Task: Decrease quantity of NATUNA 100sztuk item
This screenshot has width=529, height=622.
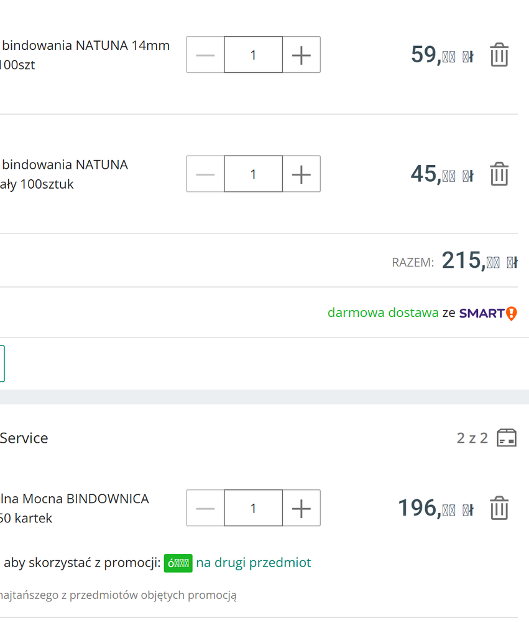Action: click(205, 174)
